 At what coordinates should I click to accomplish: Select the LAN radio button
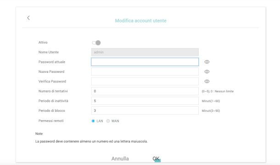click(93, 121)
